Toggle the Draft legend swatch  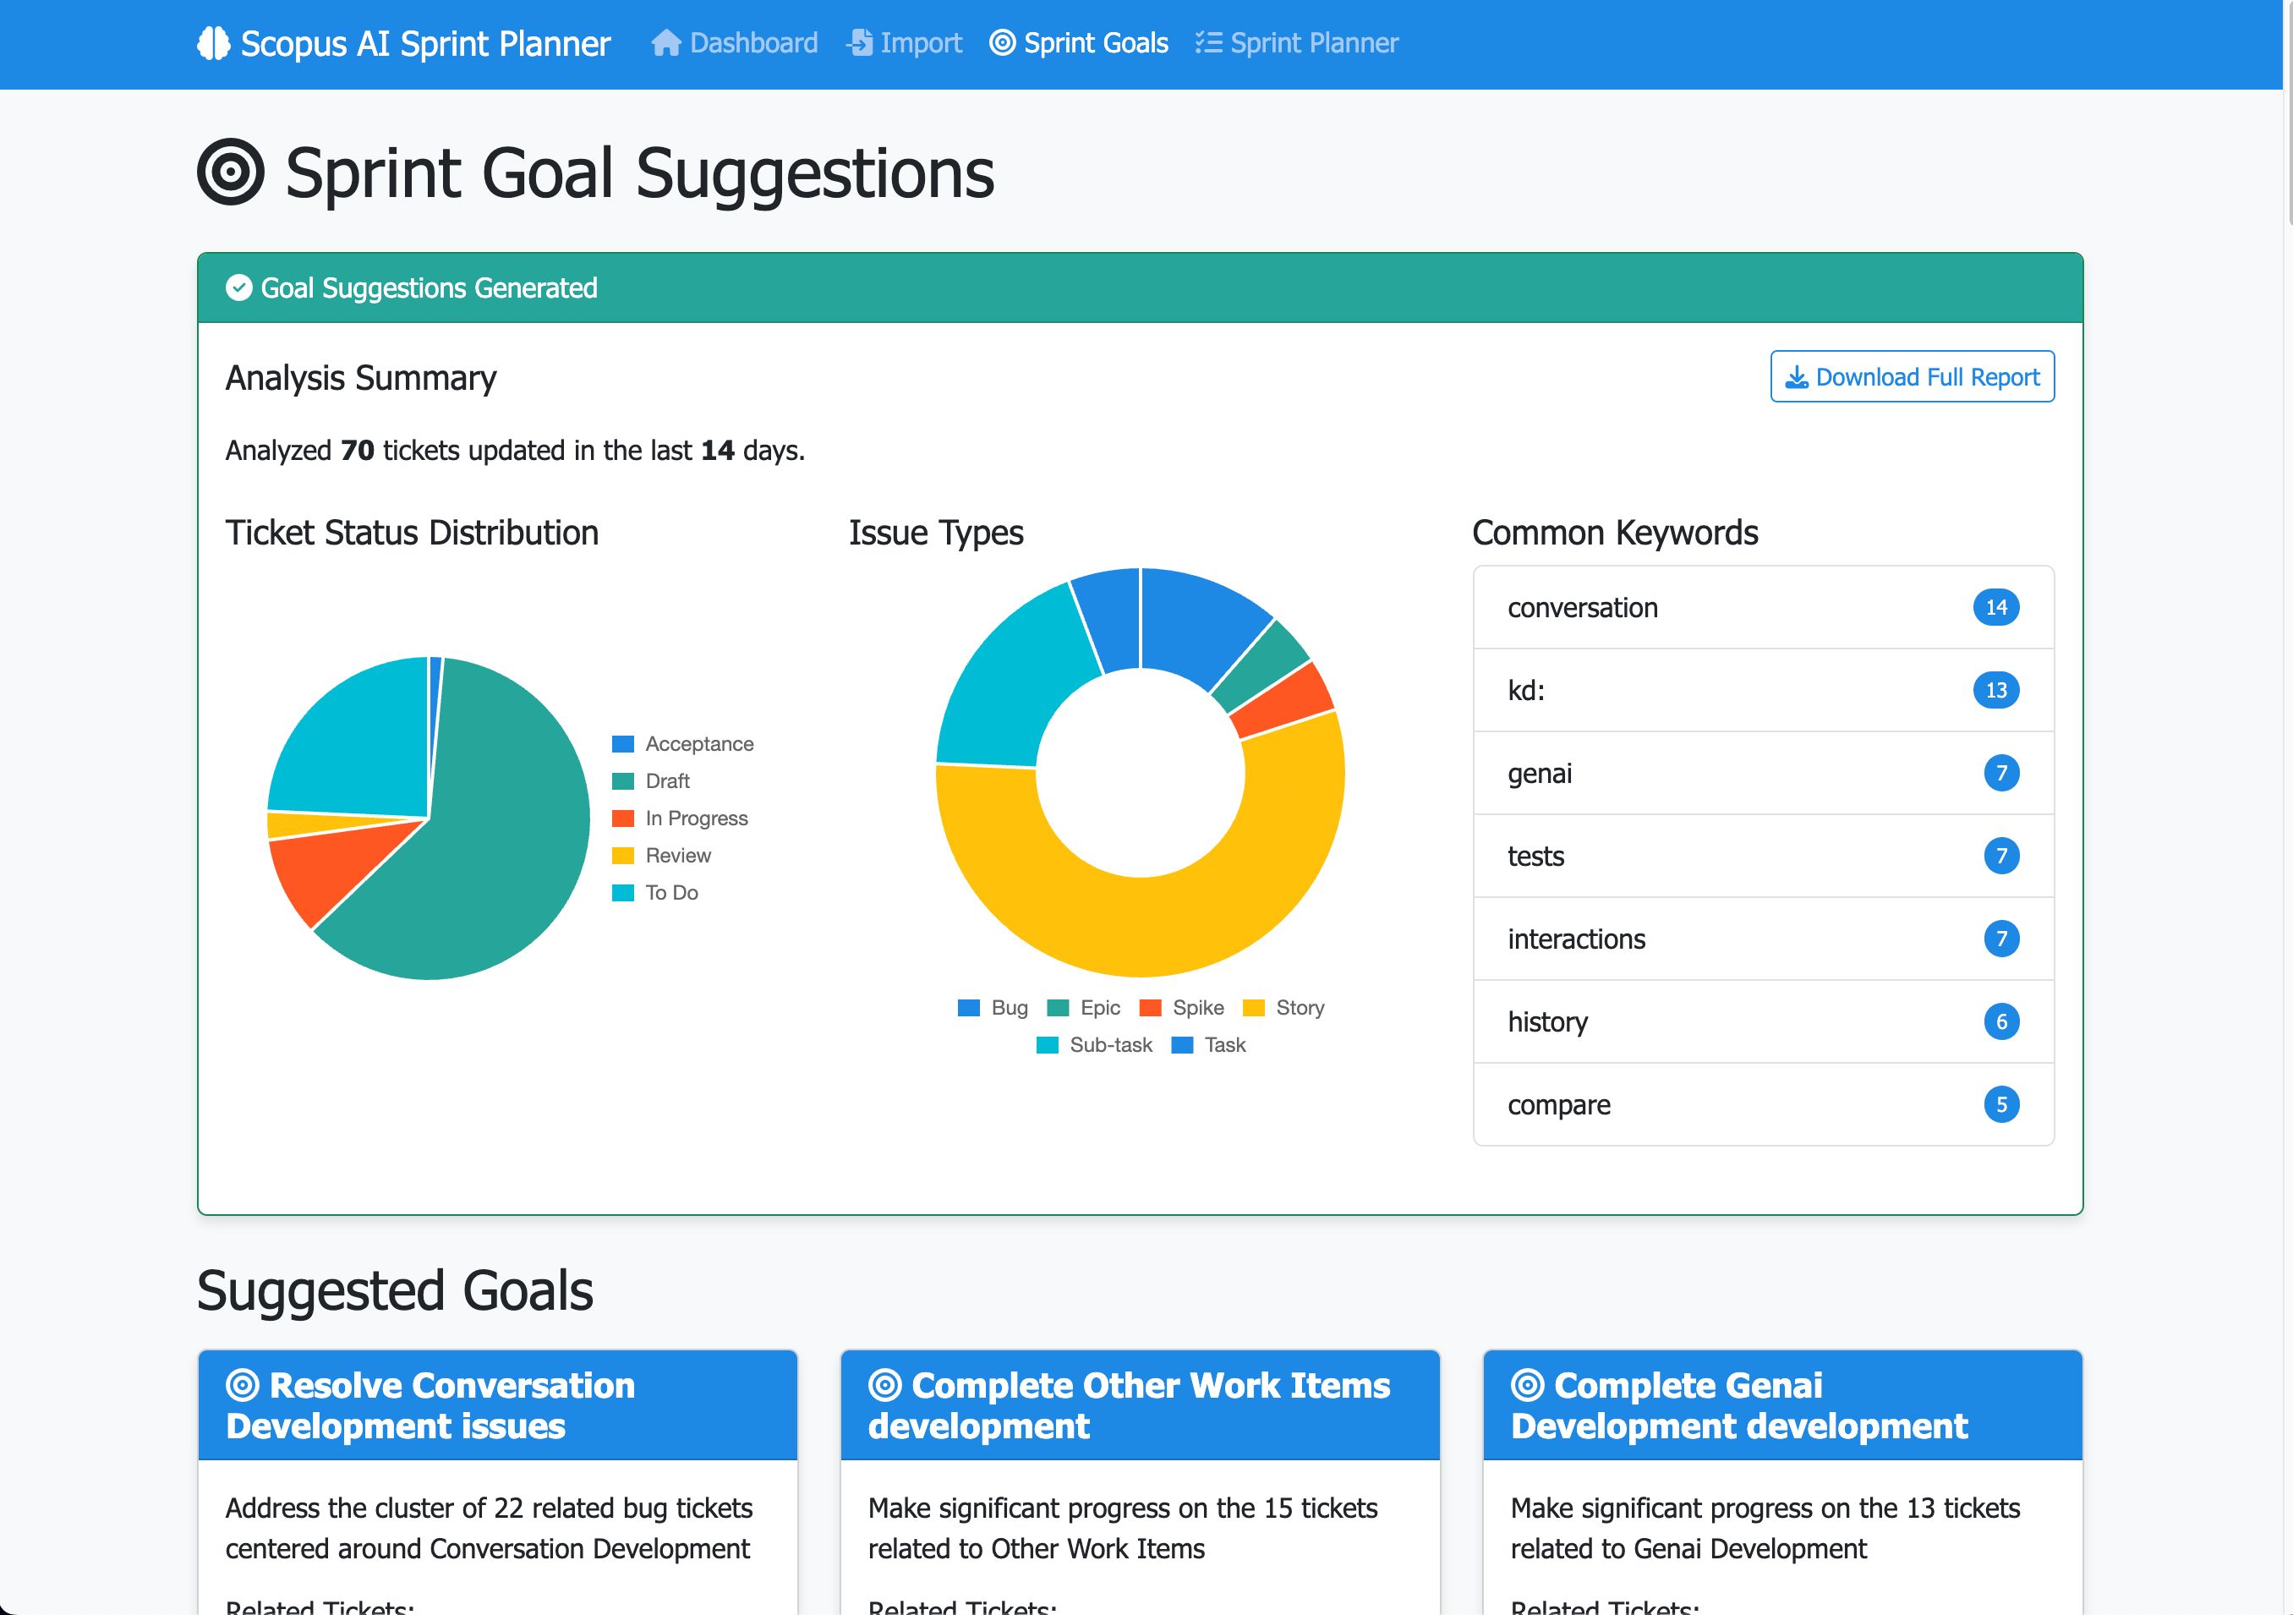pos(623,781)
